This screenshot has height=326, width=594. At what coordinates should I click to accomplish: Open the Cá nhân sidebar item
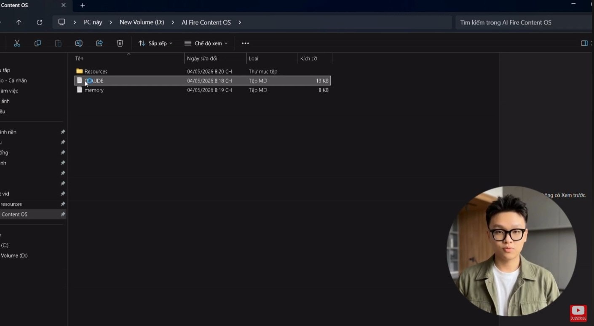click(13, 80)
